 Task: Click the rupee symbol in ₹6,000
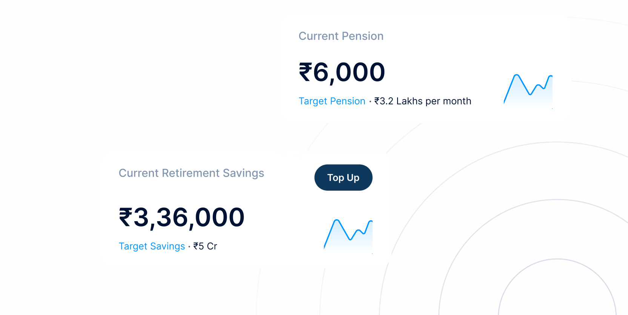pos(306,72)
